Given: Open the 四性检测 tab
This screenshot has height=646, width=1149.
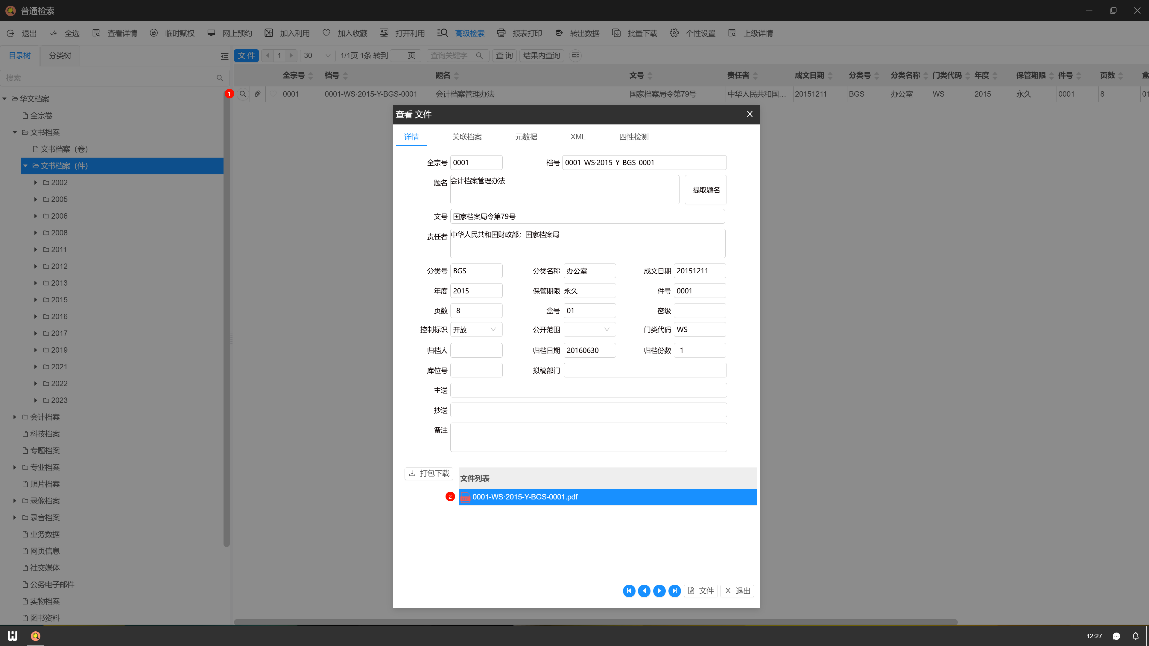Looking at the screenshot, I should click(633, 137).
